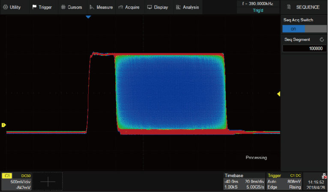Open the Trigger menu
The width and height of the screenshot is (329, 192).
pyautogui.click(x=42, y=7)
